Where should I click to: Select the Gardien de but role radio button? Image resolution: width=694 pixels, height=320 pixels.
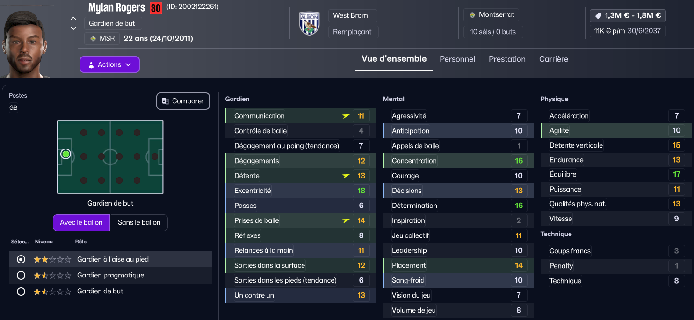[x=21, y=291]
